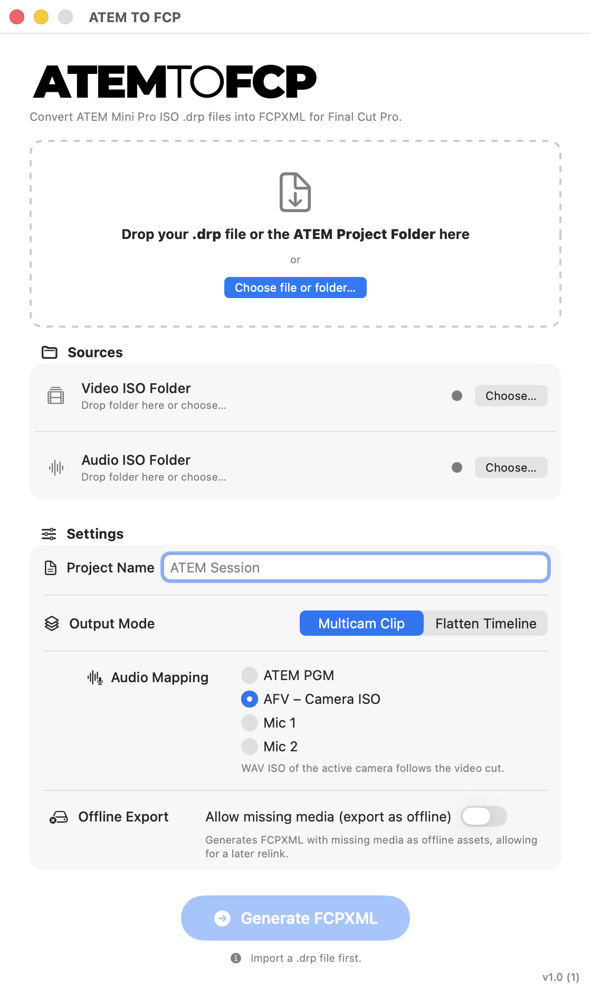Focus the Project Name text field
The width and height of the screenshot is (591, 994).
coord(356,568)
